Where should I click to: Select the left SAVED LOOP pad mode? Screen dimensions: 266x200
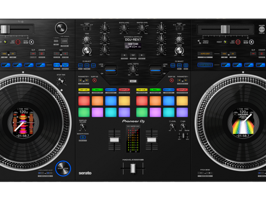coord(111,90)
